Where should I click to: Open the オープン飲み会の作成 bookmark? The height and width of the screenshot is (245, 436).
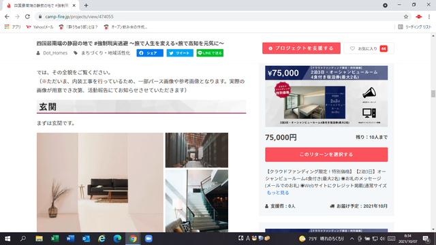pyautogui.click(x=125, y=27)
